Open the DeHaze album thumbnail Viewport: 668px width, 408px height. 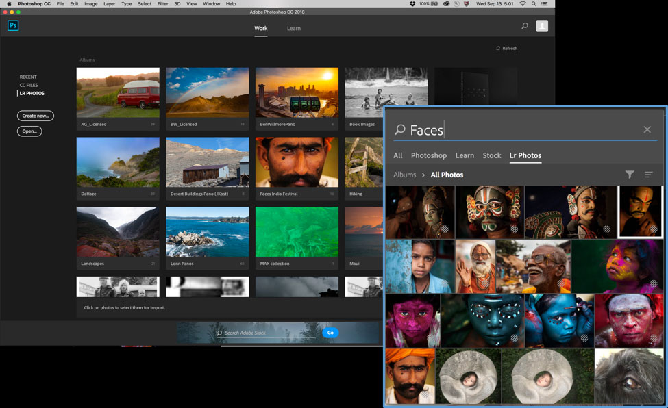coord(118,162)
